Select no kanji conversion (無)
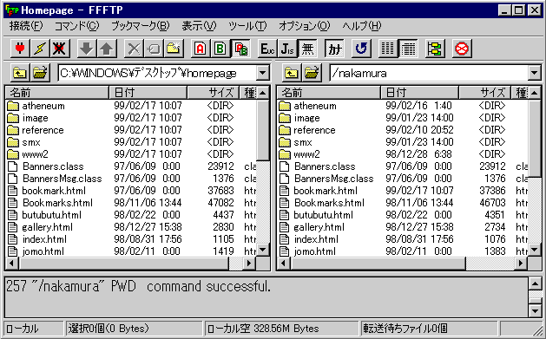Screen dimensions: 546x339 coord(307,49)
